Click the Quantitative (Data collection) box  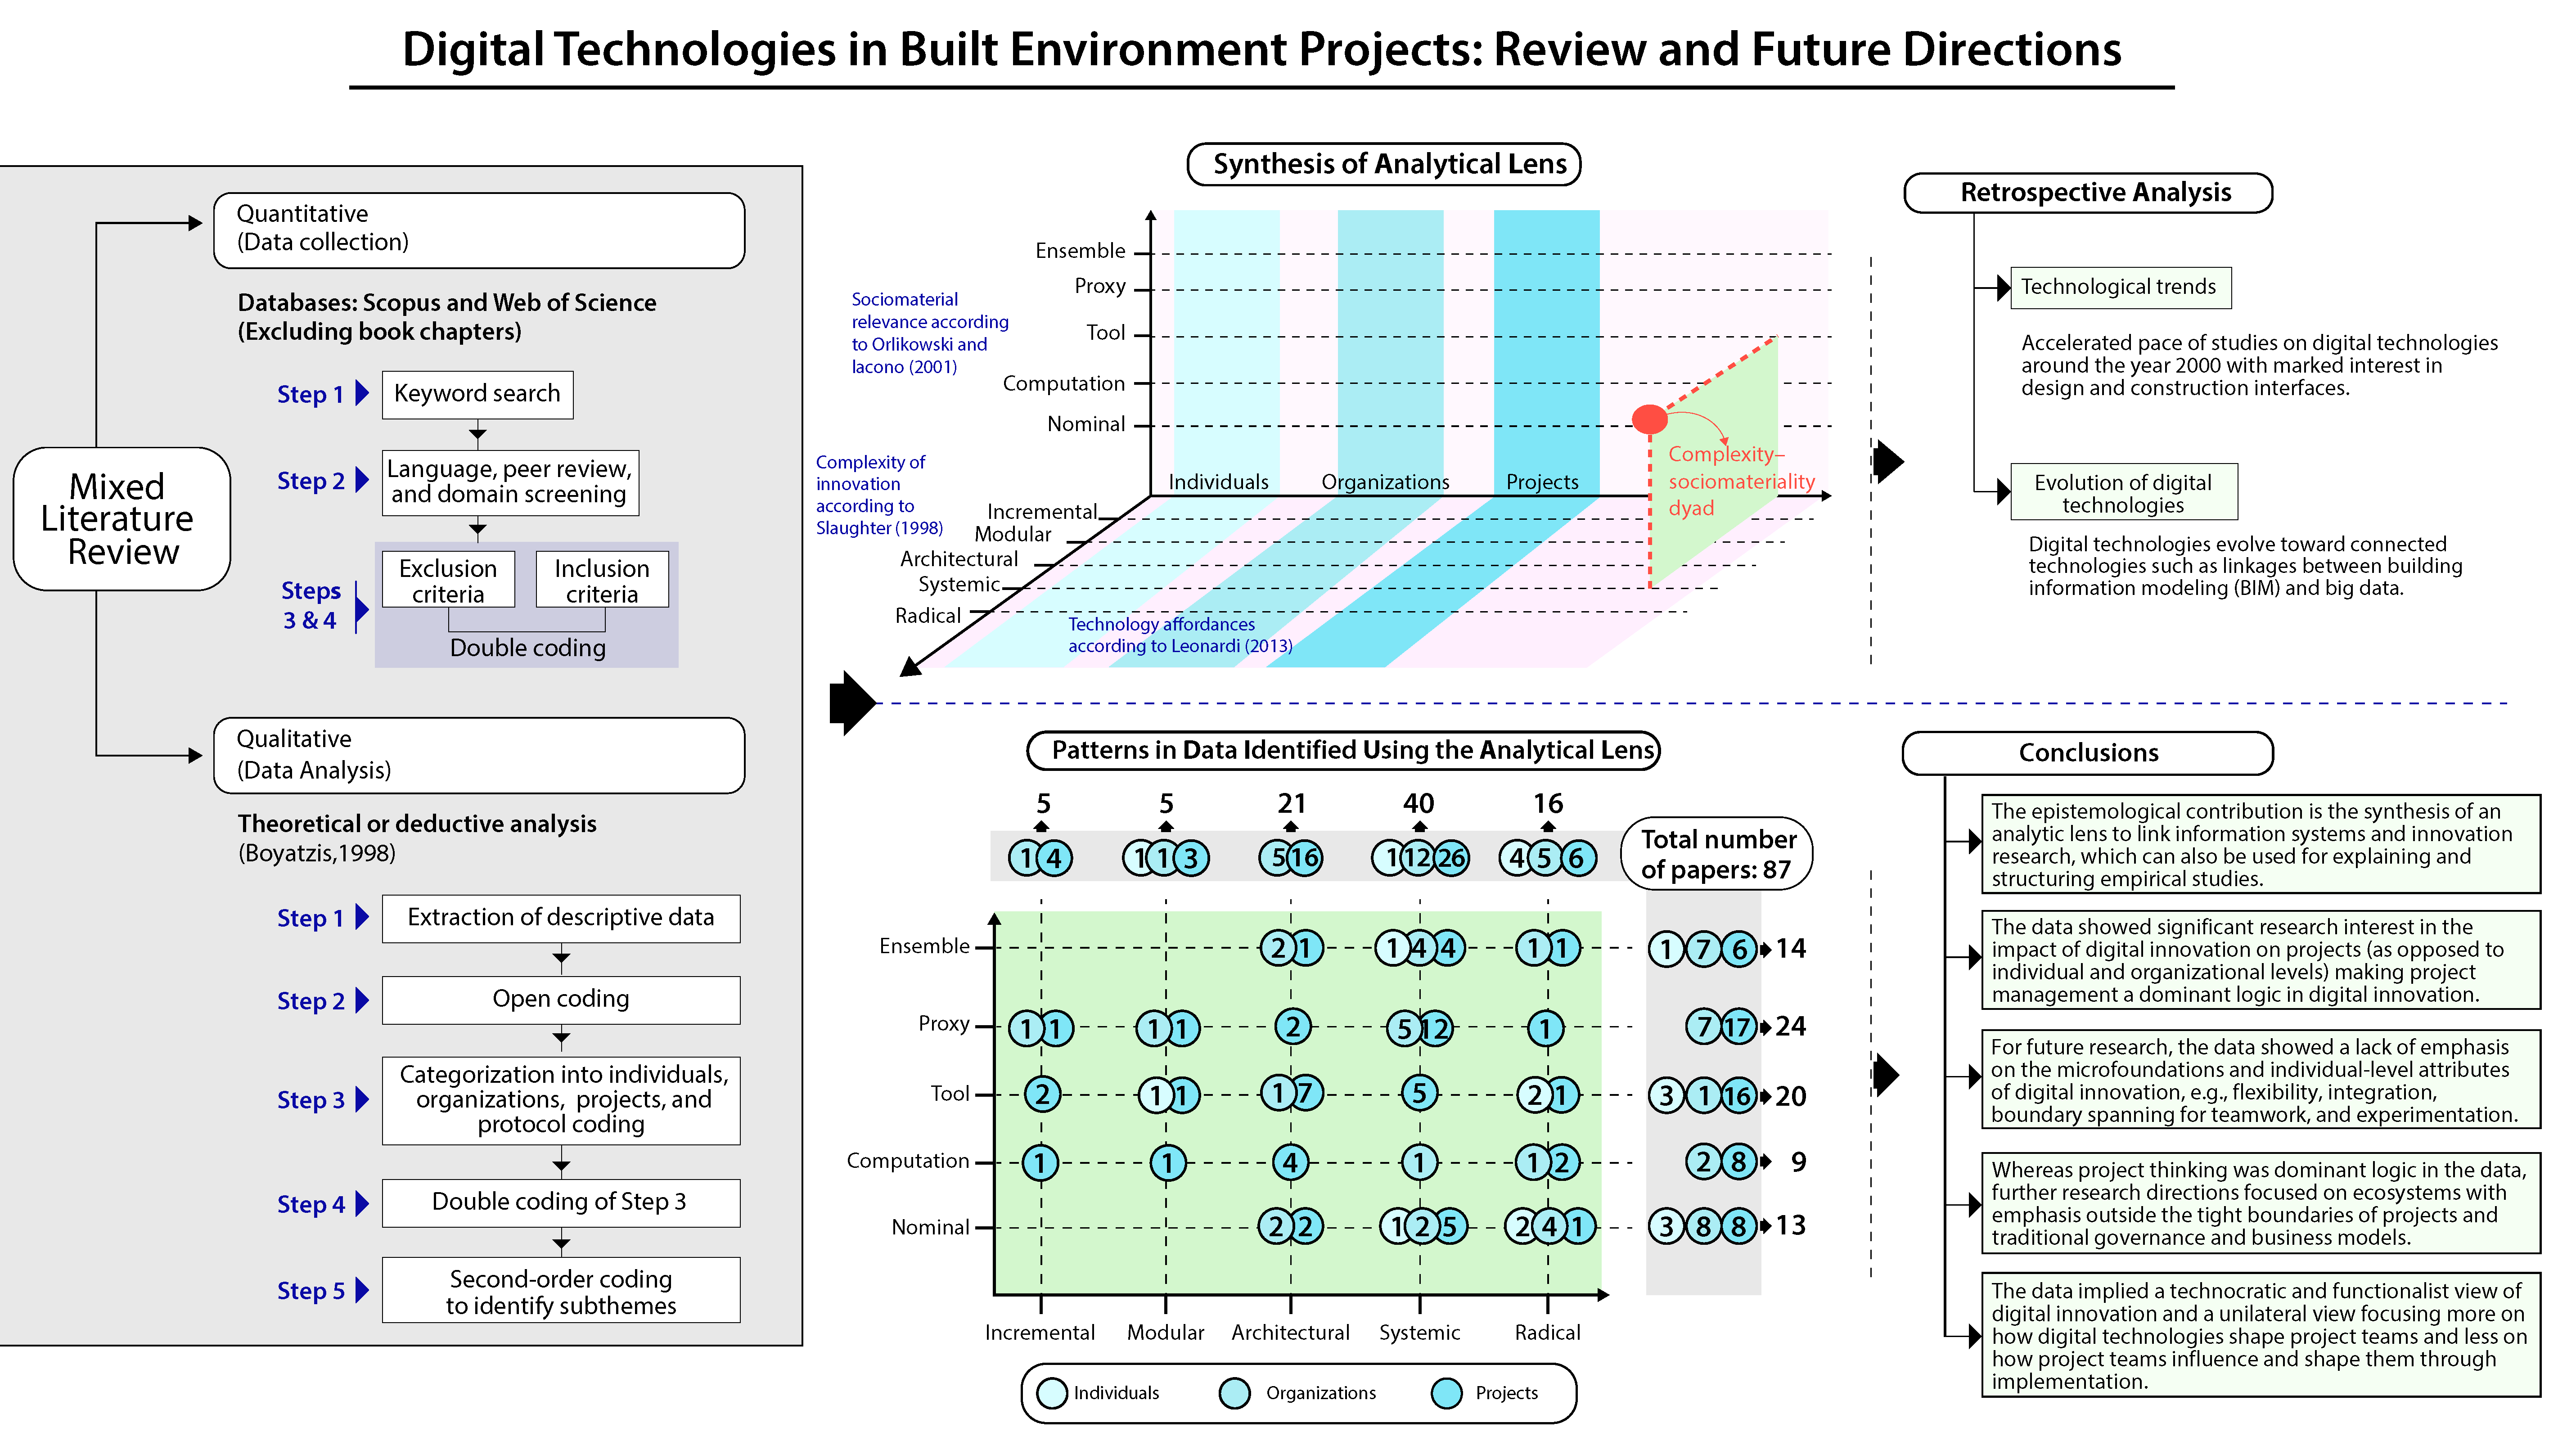coord(478,230)
